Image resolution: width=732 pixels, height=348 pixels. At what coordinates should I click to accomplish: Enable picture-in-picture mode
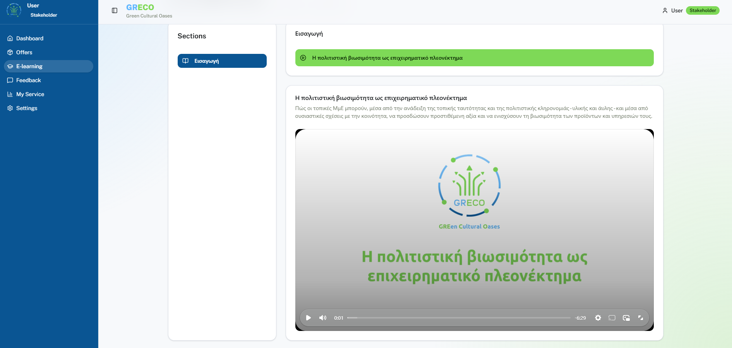click(x=626, y=318)
